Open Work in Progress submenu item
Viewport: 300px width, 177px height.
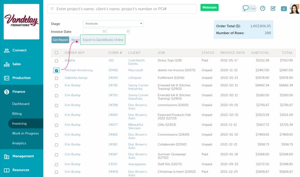click(x=25, y=134)
